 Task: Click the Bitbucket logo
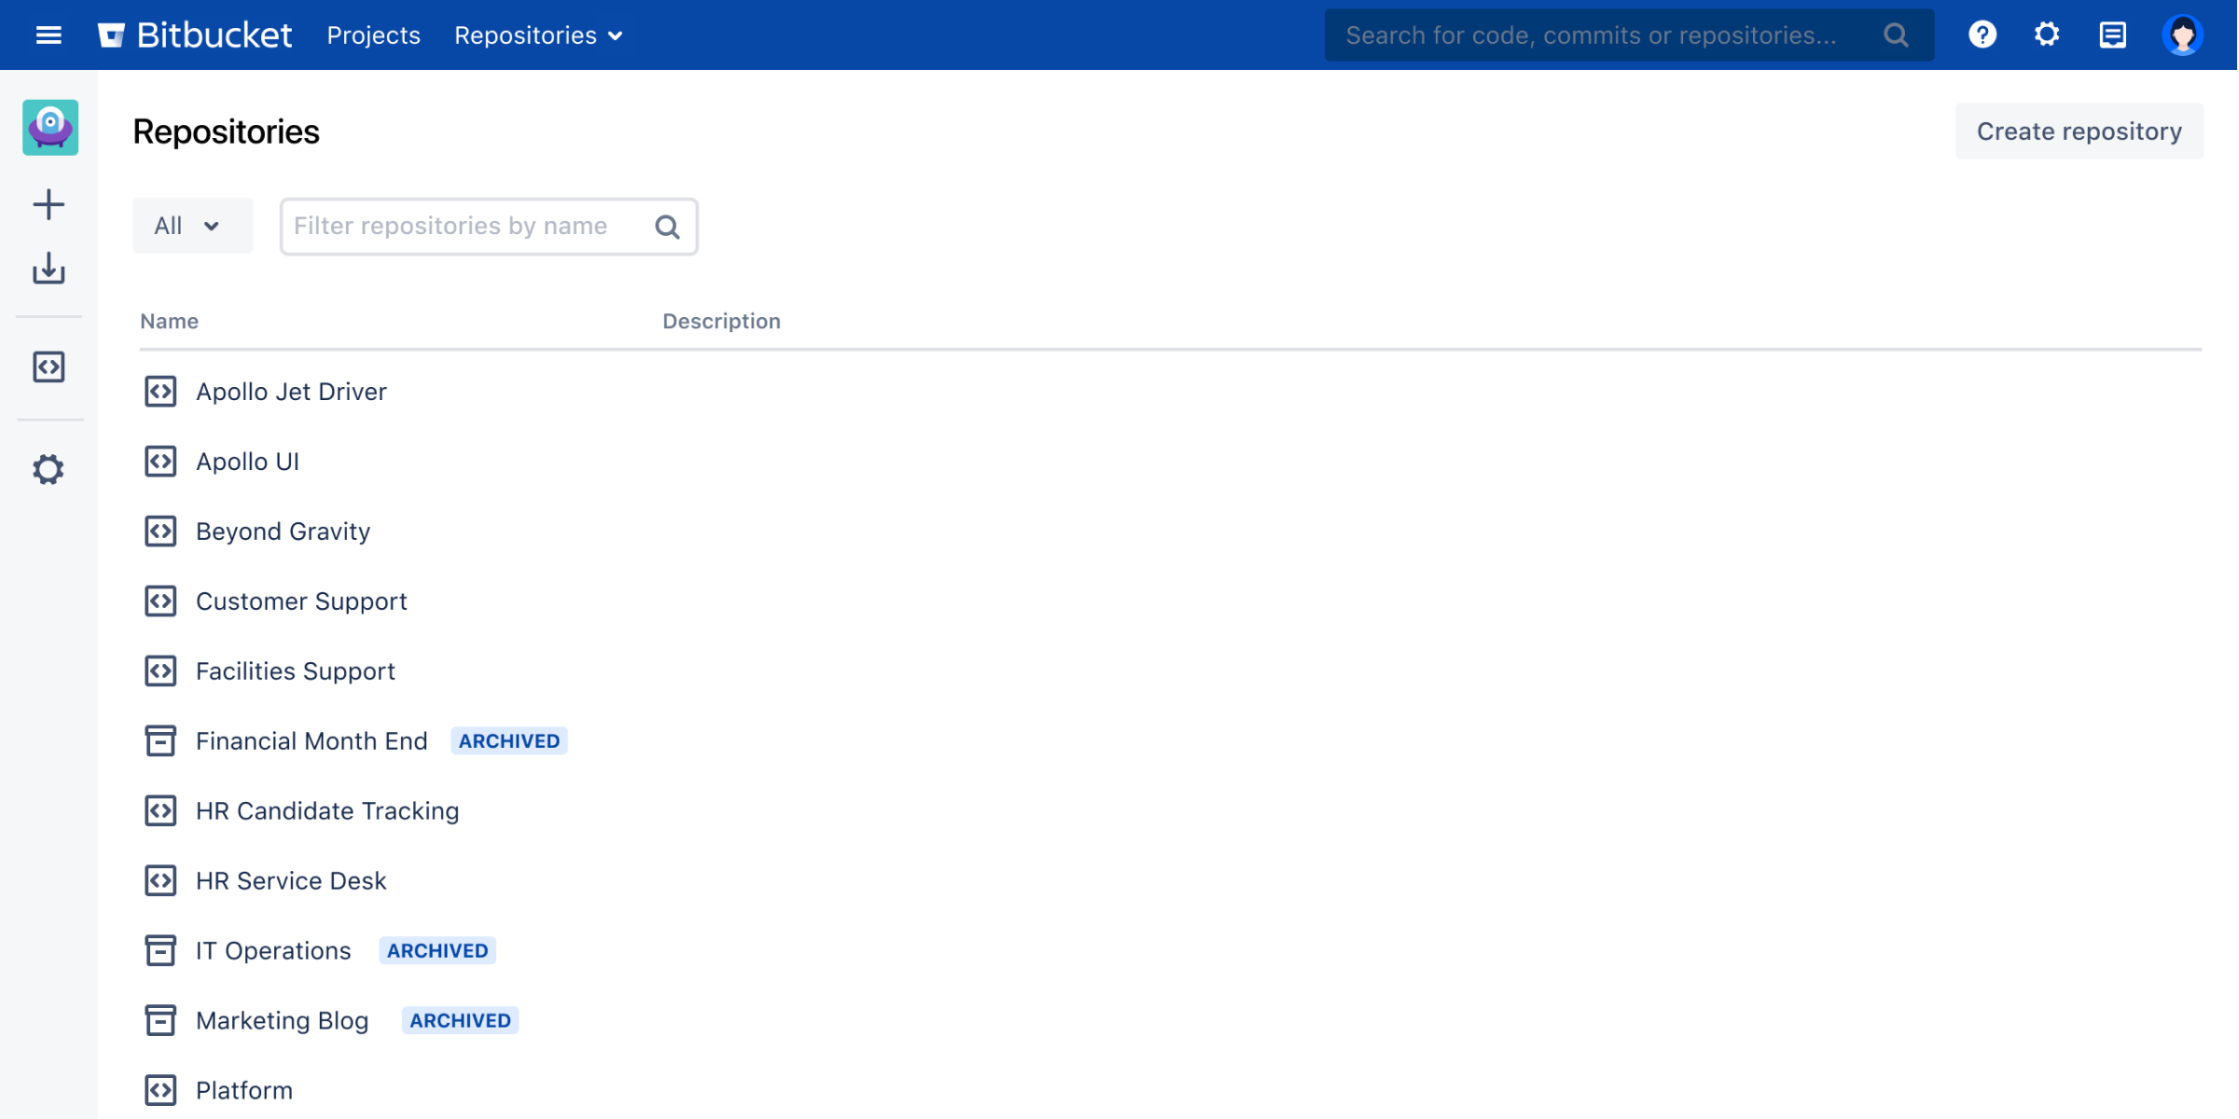(x=196, y=35)
